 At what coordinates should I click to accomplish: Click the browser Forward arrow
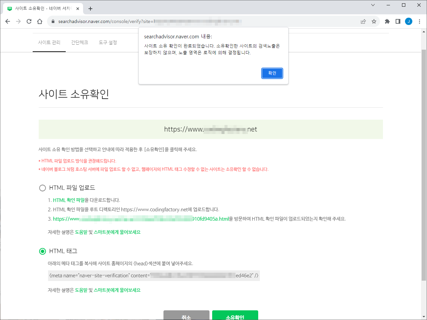[18, 21]
